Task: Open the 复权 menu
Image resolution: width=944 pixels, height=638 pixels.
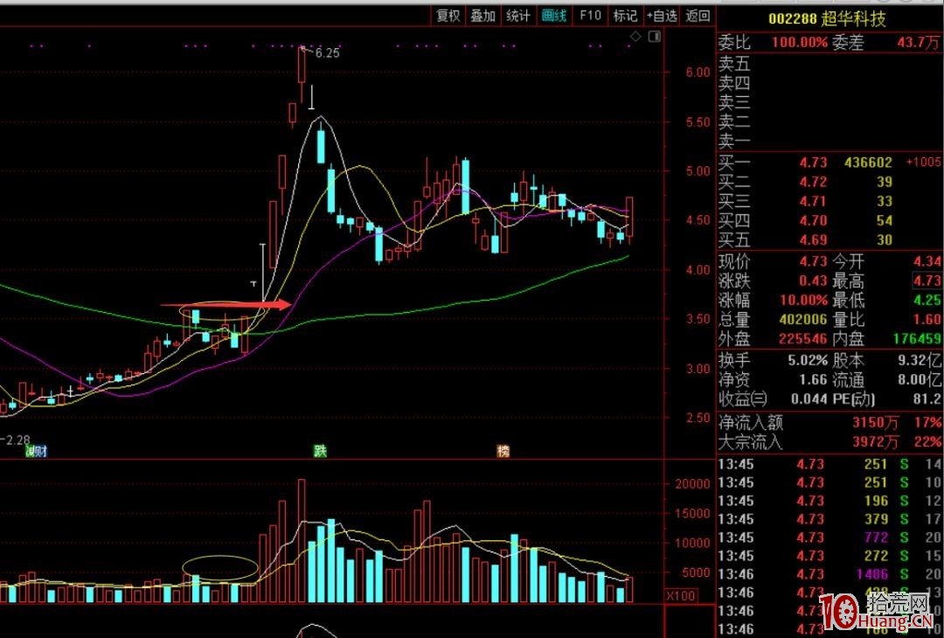Action: (448, 17)
